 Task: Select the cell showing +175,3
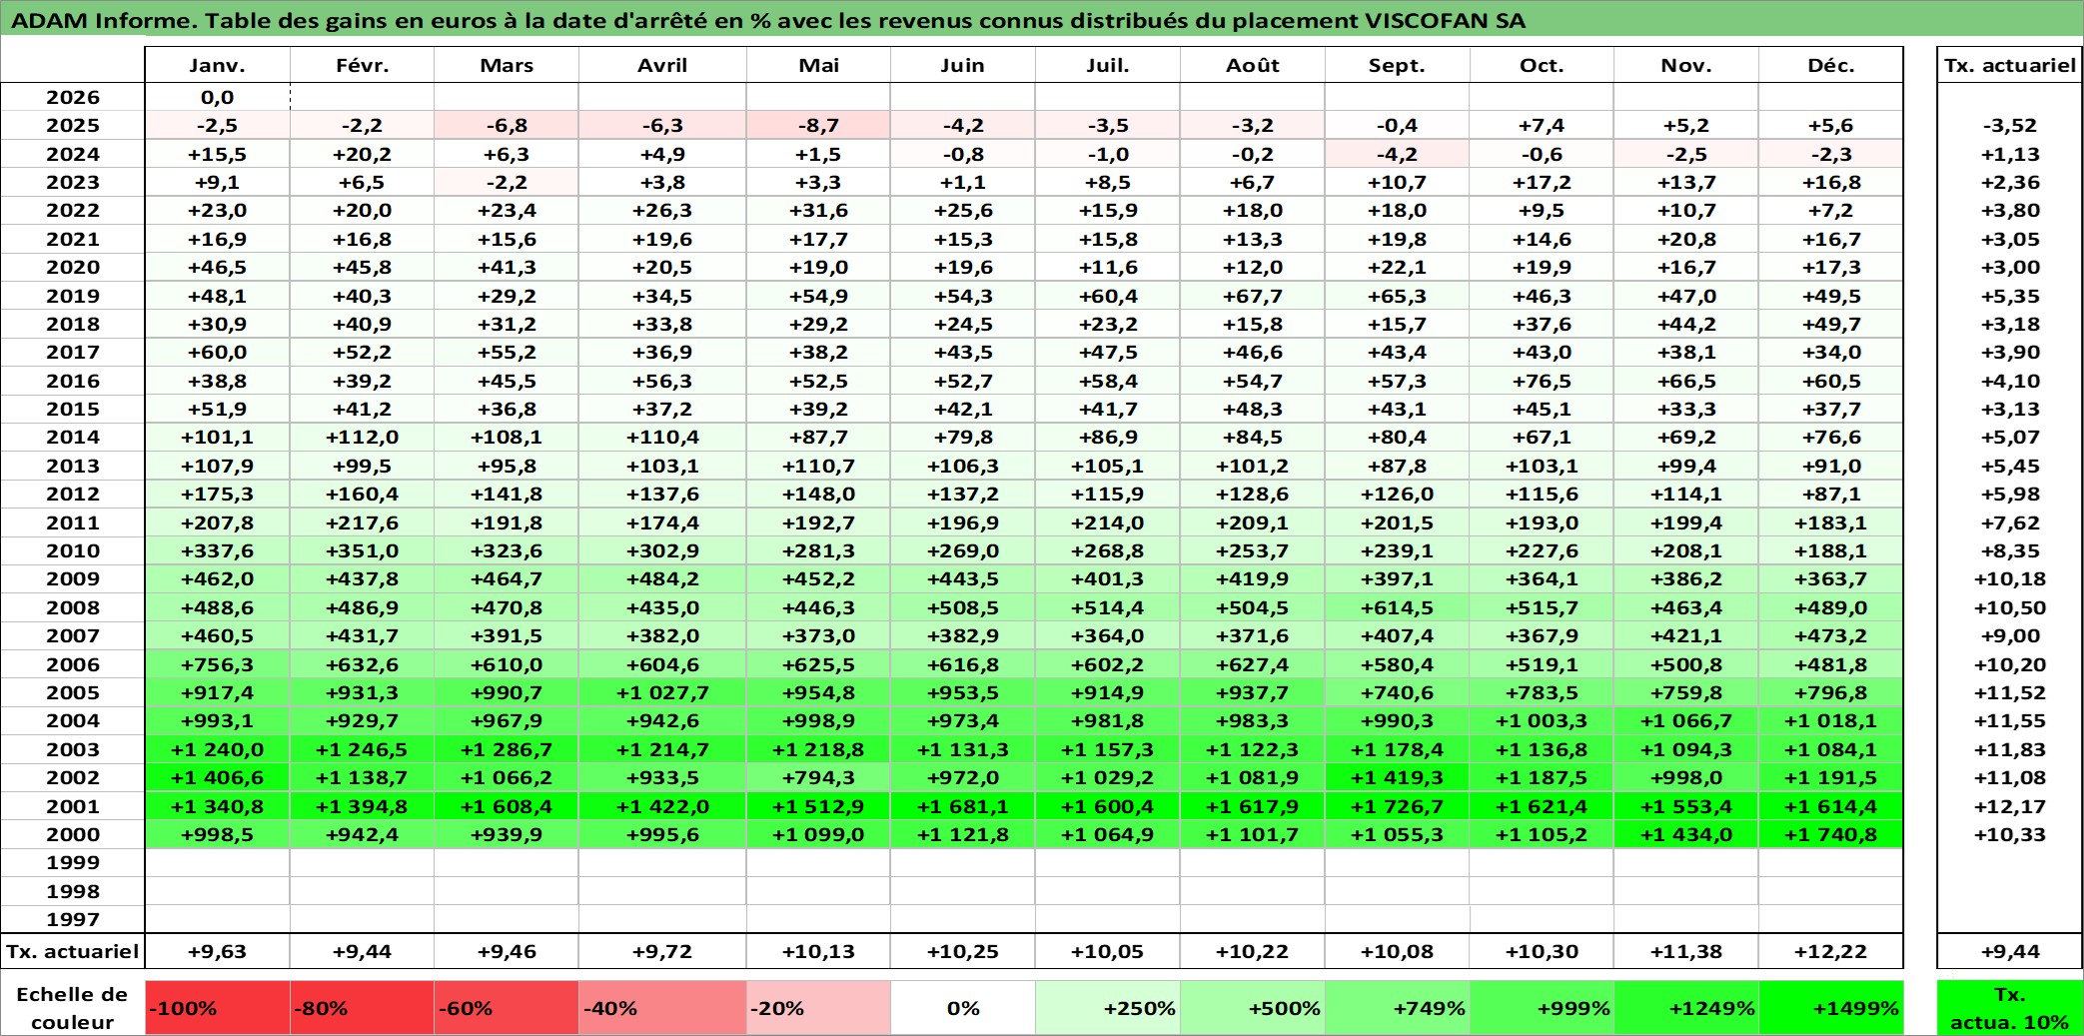(x=218, y=494)
